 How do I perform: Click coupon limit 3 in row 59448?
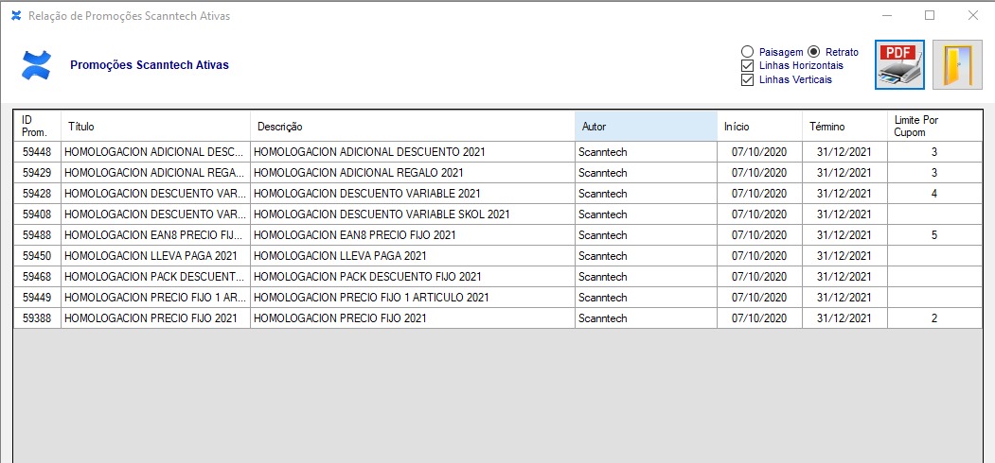[934, 152]
